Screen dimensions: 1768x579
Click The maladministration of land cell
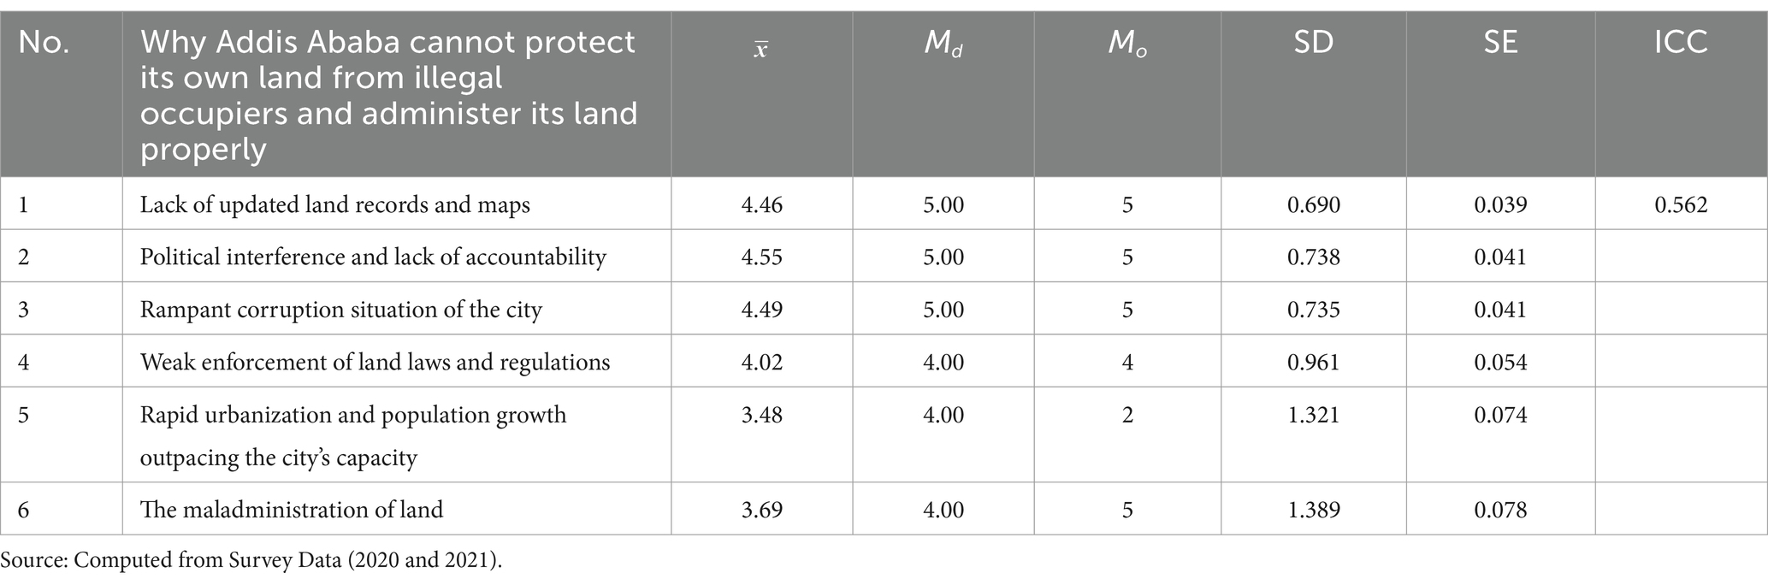tap(291, 510)
